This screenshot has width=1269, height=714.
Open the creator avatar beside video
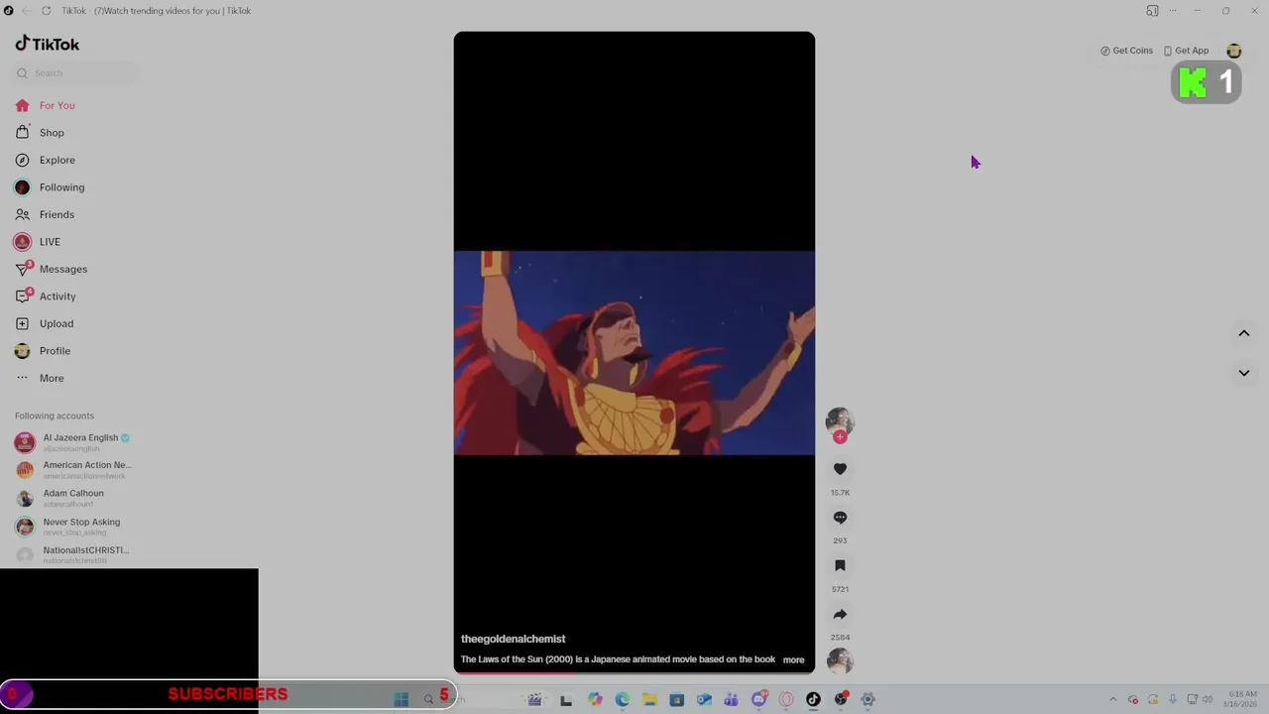coord(840,420)
